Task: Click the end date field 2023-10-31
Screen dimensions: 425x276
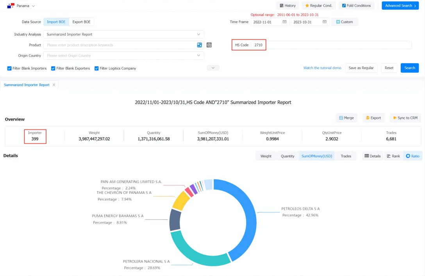Action: (310, 22)
